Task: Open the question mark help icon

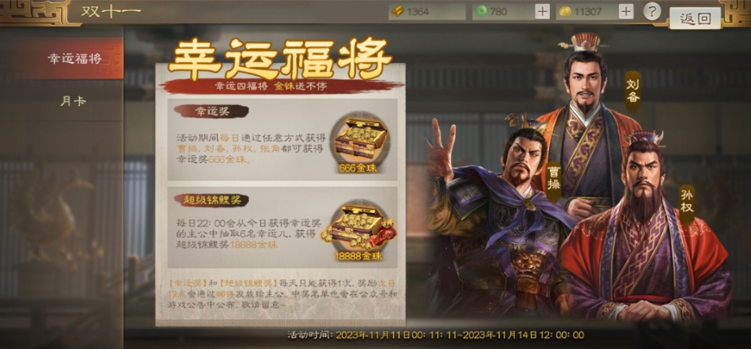Action: (652, 11)
